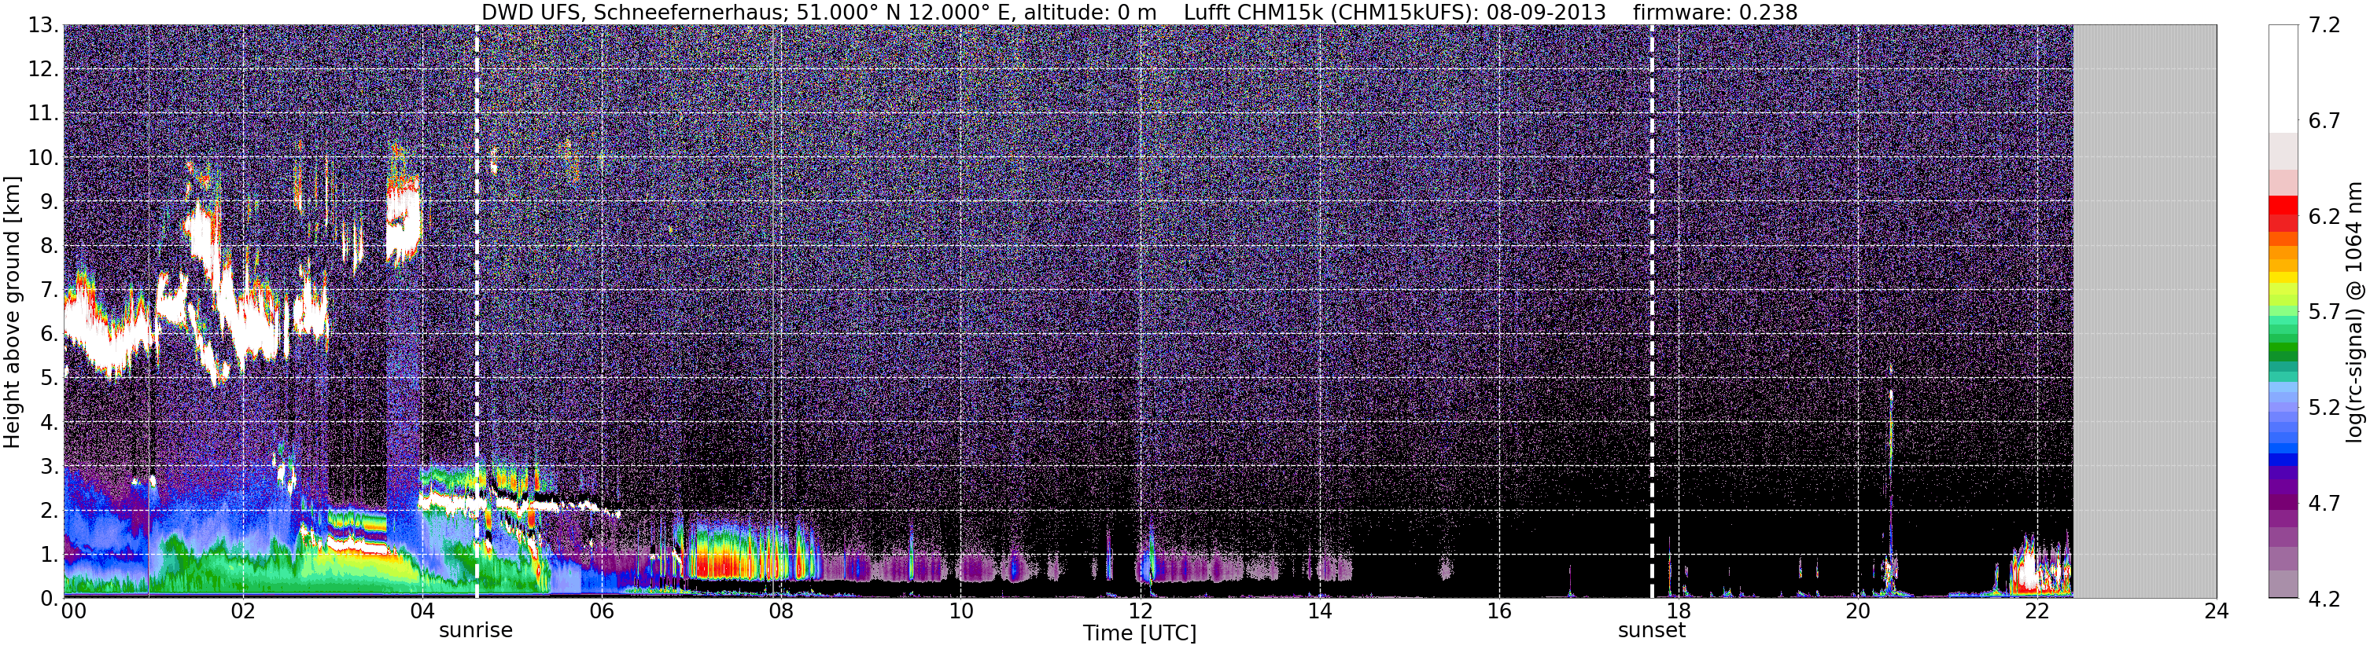
Task: Click the 'firmware: 0.238' text in title
Action: (x=1715, y=12)
